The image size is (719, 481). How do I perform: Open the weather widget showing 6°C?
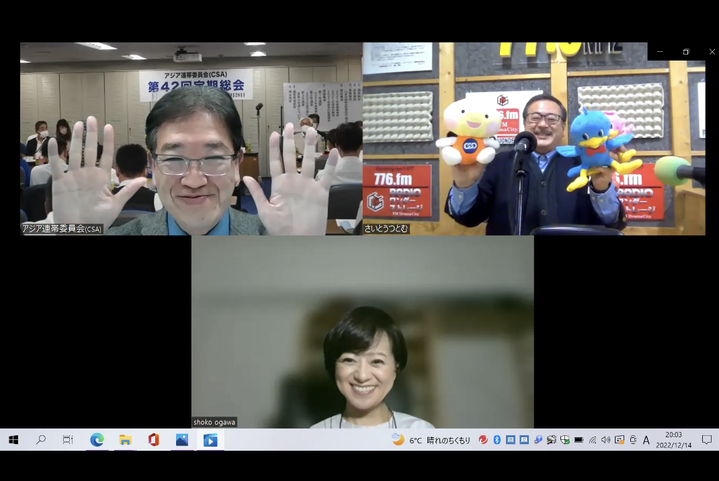(431, 440)
